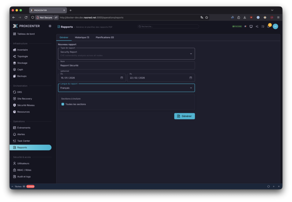292x202 pixels.
Task: Open the French flag language selector
Action: pyautogui.click(x=245, y=26)
